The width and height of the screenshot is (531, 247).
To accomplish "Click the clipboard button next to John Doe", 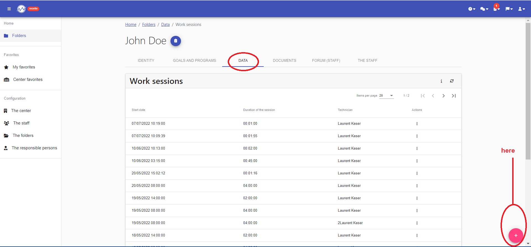I will pos(175,41).
